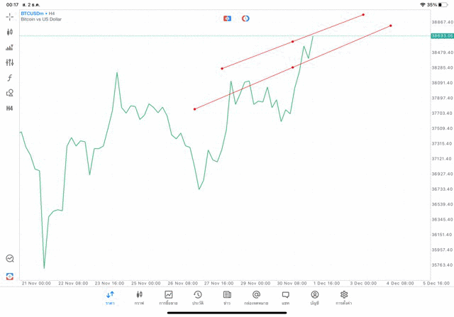Tap the red-blue circular icon above chart
Image resolution: width=454 pixels, height=317 pixels.
pyautogui.click(x=245, y=18)
